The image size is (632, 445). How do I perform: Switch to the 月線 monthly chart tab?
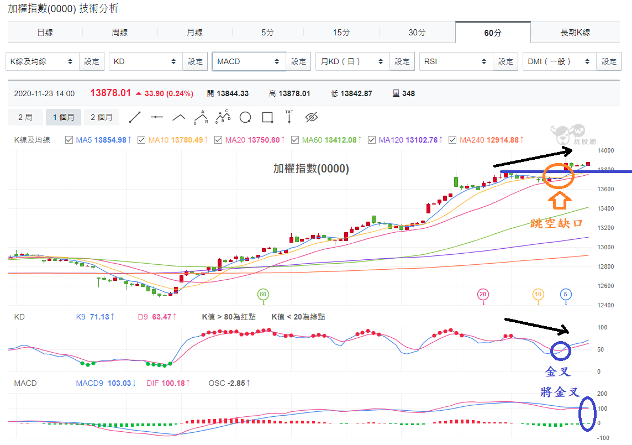coord(194,32)
